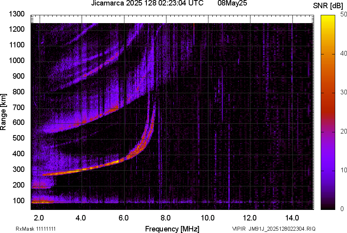
Task: Click the 14.0 frequency tick label
Action: (292, 218)
